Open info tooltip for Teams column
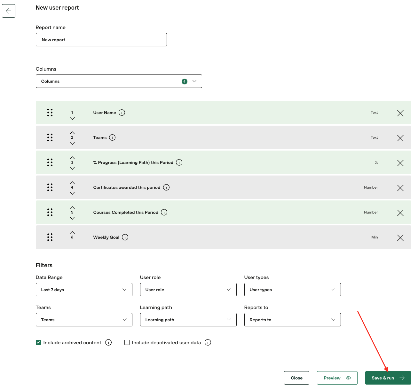 click(x=112, y=137)
